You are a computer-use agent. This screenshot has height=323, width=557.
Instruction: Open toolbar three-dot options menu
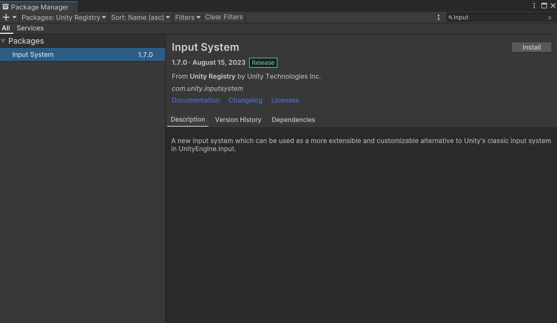click(439, 17)
